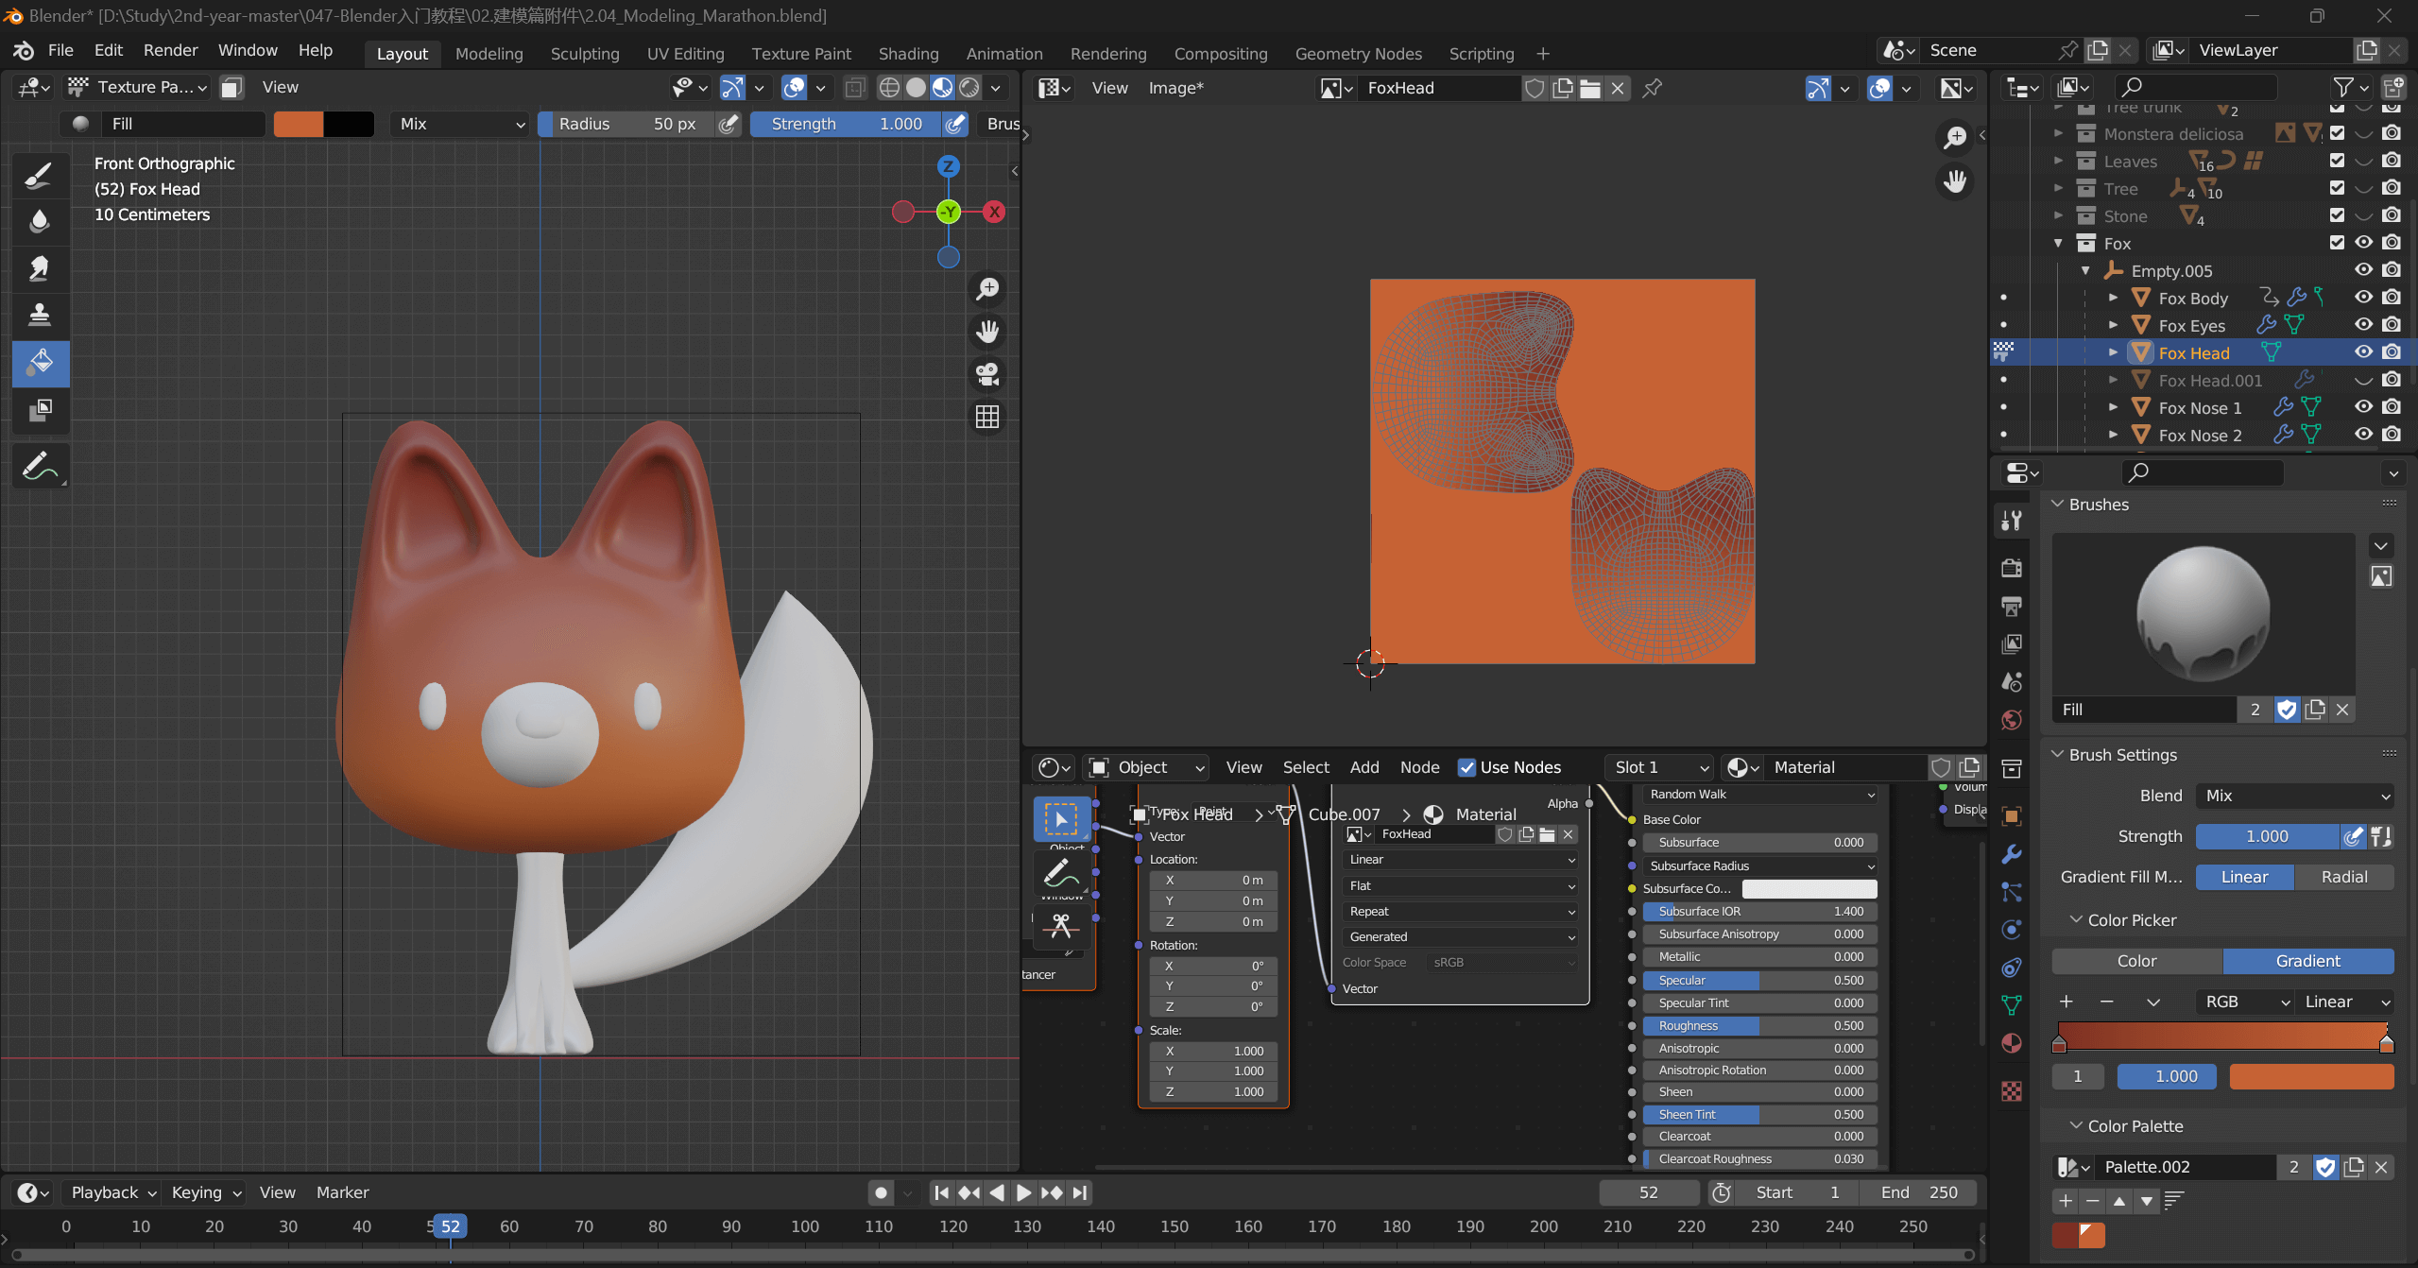Hide Fox Eyes in viewport

point(2363,325)
